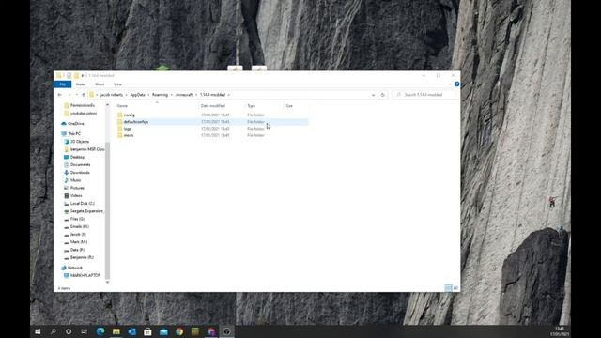Open 3D Objects in sidebar
This screenshot has height=338, width=601.
pos(76,142)
